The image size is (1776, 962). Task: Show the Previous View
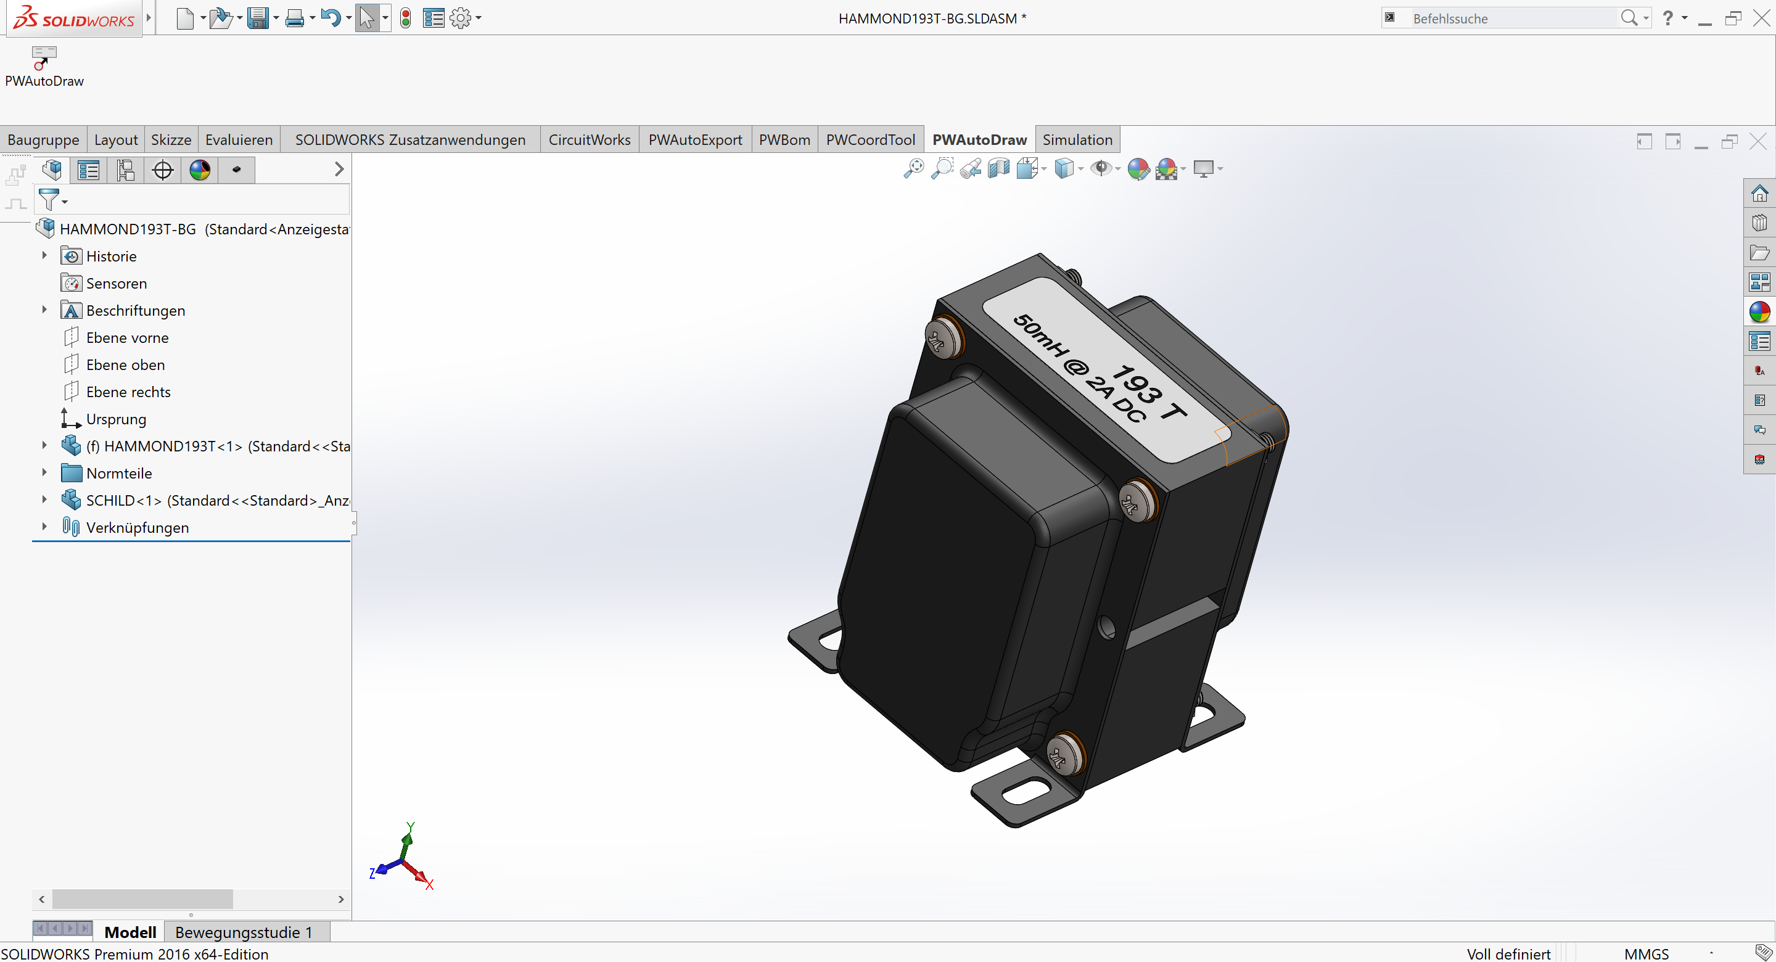pyautogui.click(x=971, y=169)
